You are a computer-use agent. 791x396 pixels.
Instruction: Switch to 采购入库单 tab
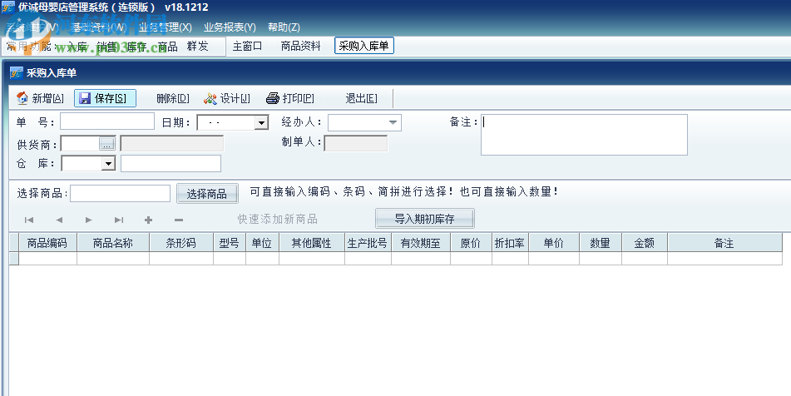tap(363, 46)
